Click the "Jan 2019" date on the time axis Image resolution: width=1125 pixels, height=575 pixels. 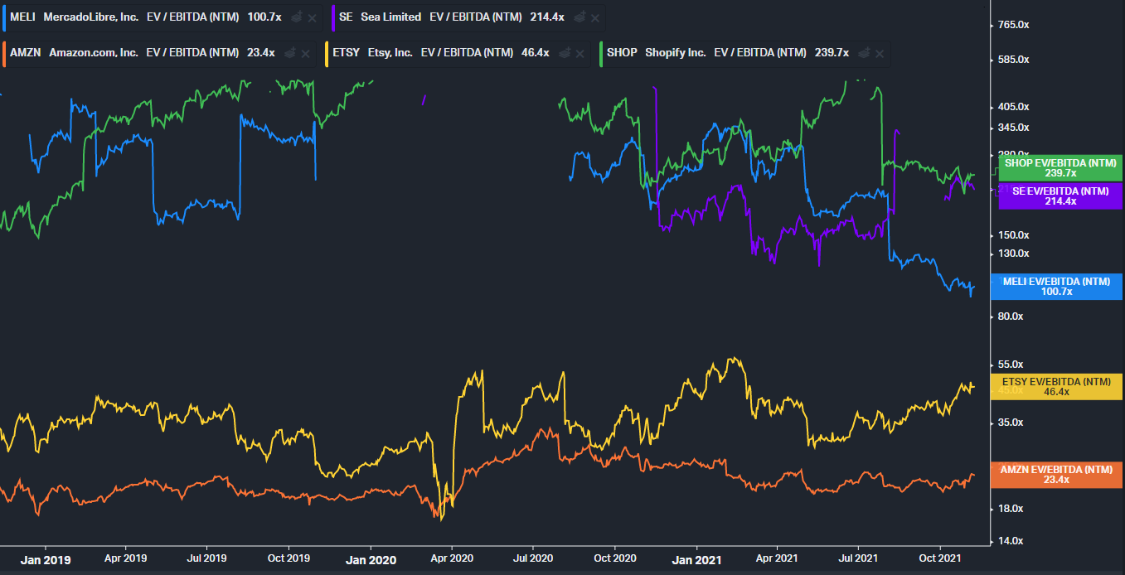point(46,560)
